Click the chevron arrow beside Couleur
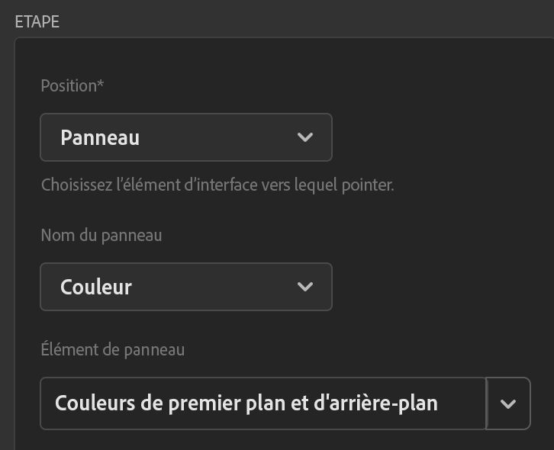The width and height of the screenshot is (554, 450). tap(304, 287)
